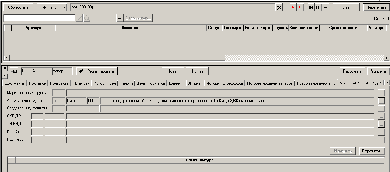Open Алкогольная группа selection with ellipsis button
Viewport: 390px width, 172px height.
click(x=381, y=101)
